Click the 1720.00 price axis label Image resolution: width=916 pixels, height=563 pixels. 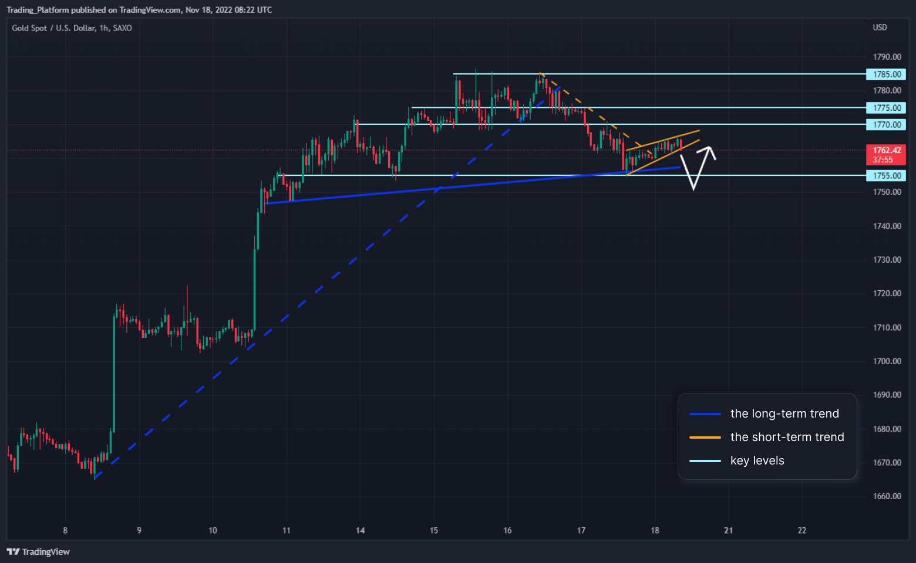pos(887,294)
